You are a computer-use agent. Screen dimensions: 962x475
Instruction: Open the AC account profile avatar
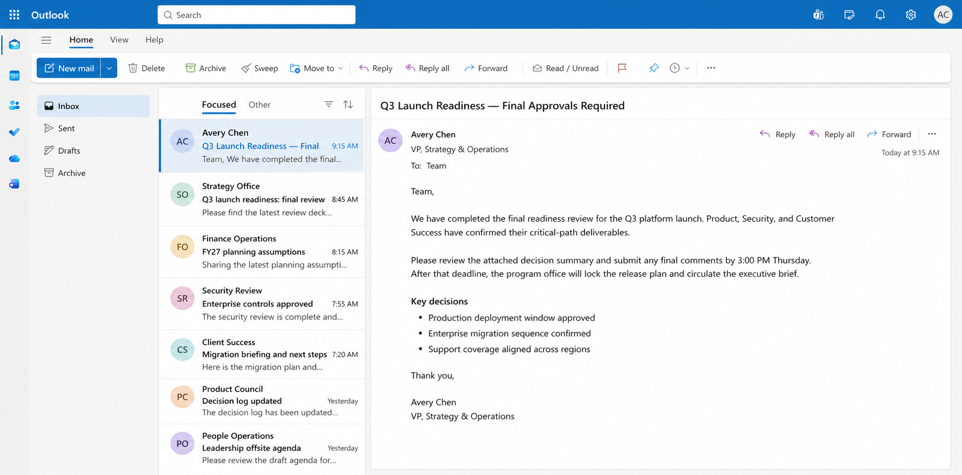943,15
